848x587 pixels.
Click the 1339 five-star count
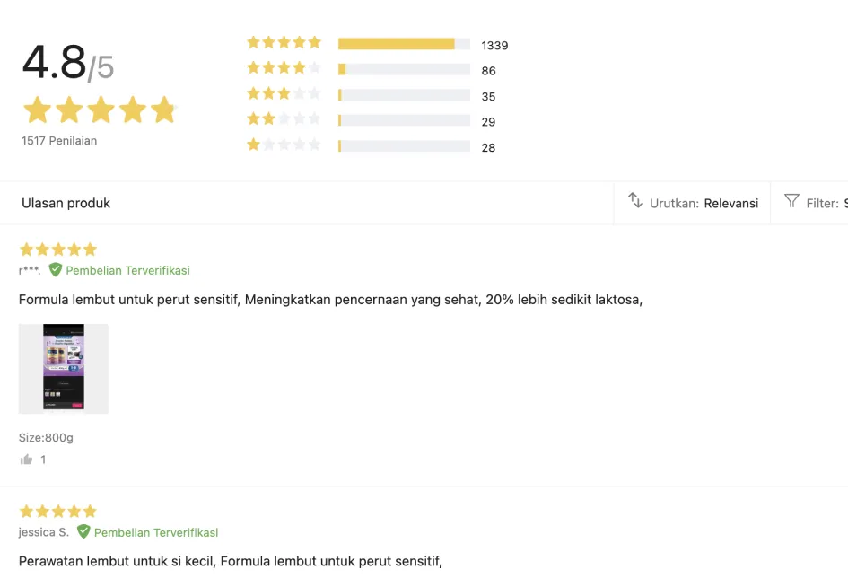pyautogui.click(x=494, y=46)
